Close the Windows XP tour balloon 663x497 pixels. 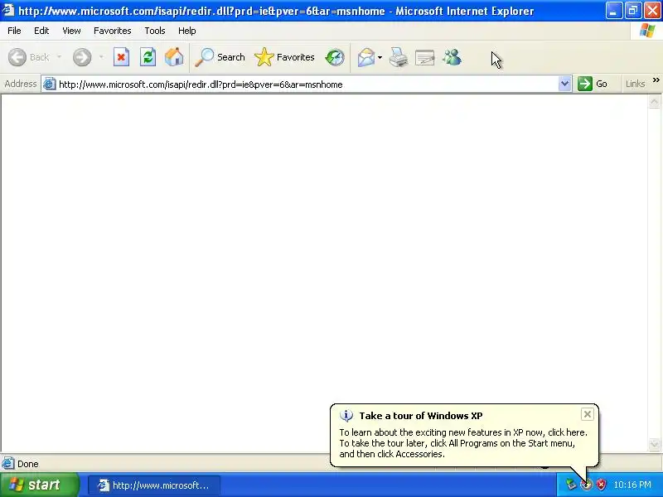coord(588,414)
